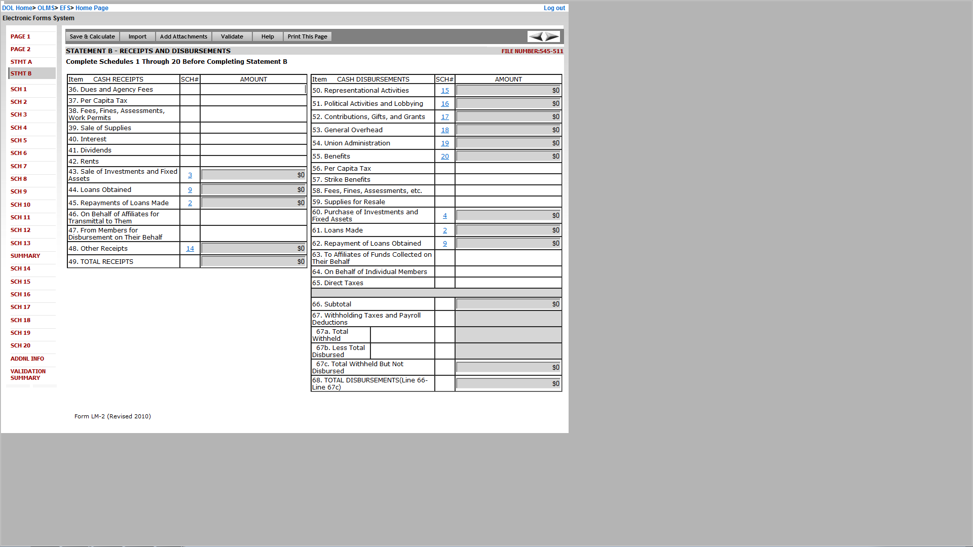973x547 pixels.
Task: Open the VALIDATION SUMMARY sidebar item
Action: click(28, 374)
